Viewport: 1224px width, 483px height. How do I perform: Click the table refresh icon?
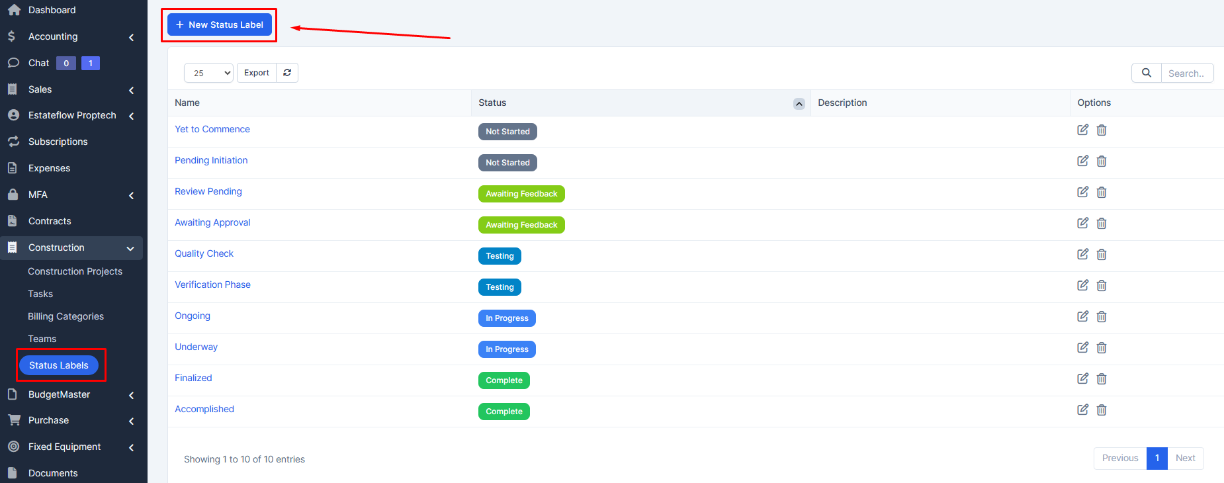coord(287,73)
